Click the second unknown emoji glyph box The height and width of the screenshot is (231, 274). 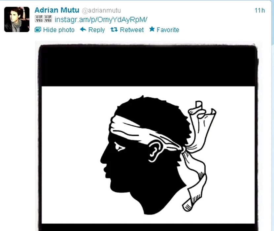click(x=48, y=19)
